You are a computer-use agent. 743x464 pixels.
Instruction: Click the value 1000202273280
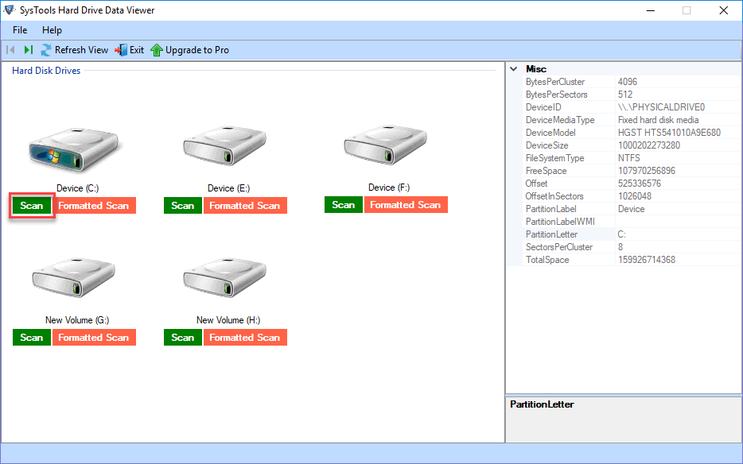click(648, 145)
